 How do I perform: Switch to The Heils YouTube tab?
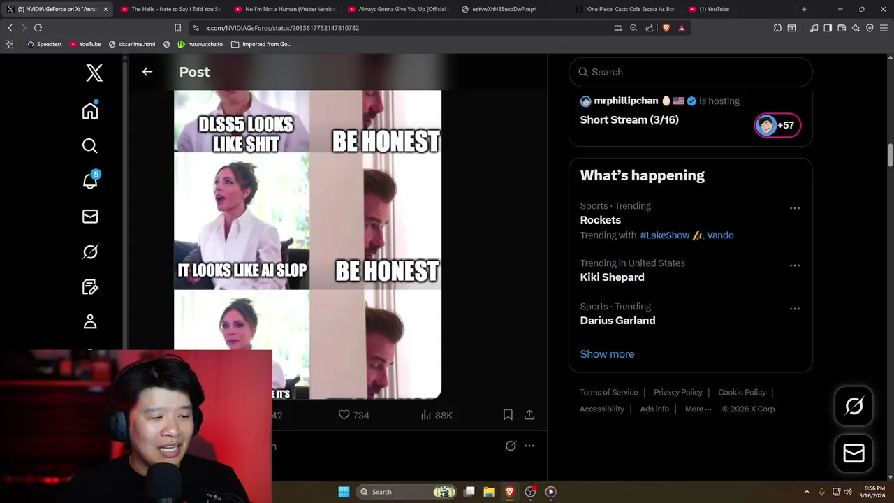coord(170,9)
